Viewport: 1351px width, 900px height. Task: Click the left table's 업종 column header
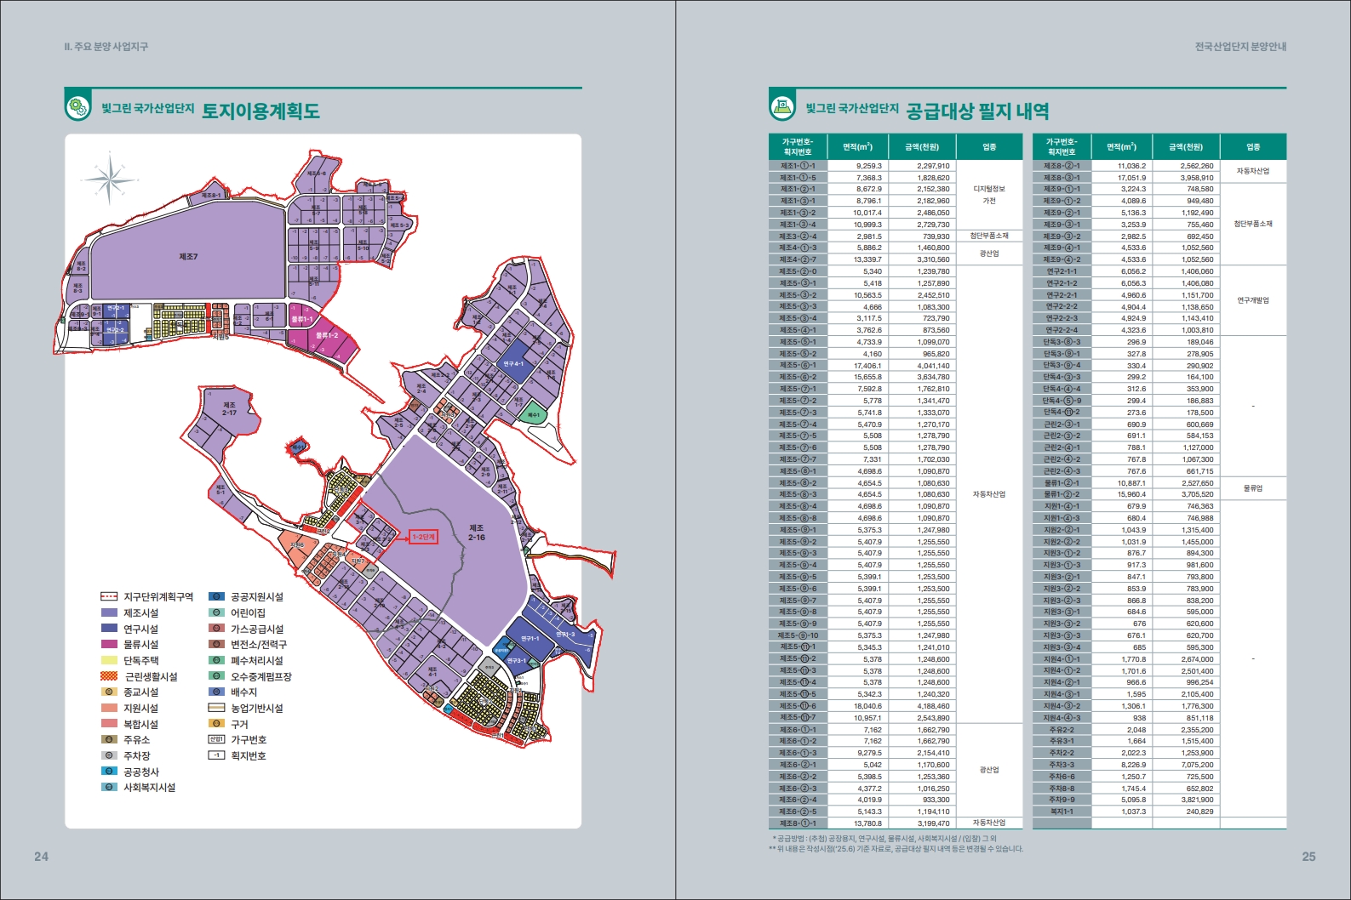coord(989,146)
